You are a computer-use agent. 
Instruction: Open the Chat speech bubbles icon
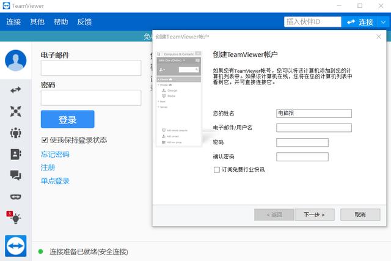16,175
